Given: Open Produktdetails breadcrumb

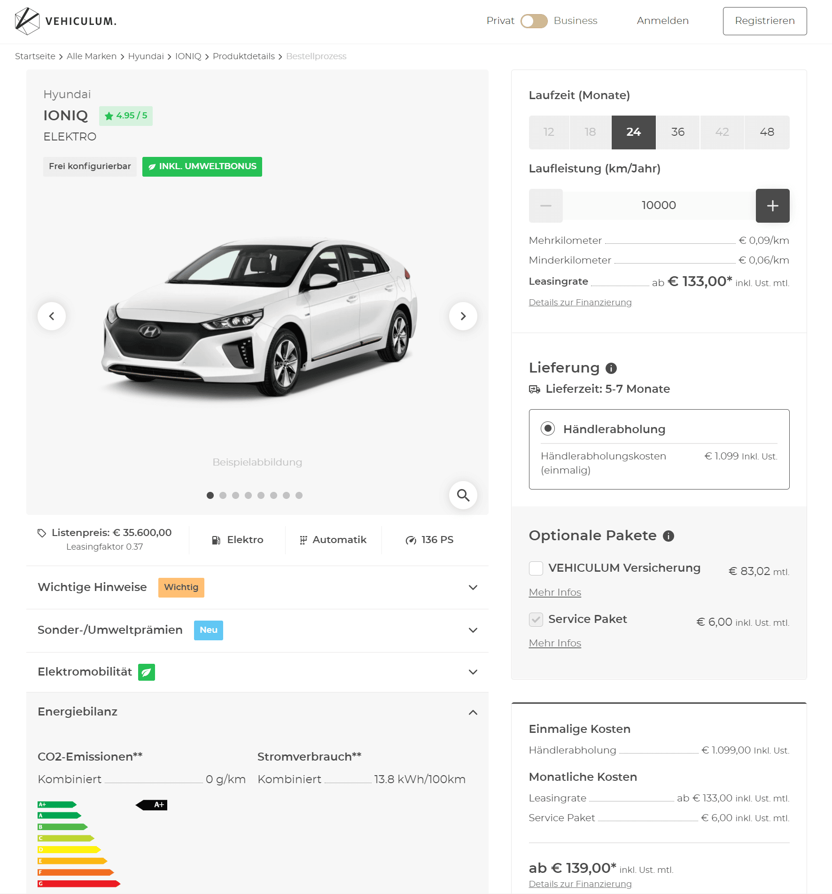Looking at the screenshot, I should tap(244, 56).
